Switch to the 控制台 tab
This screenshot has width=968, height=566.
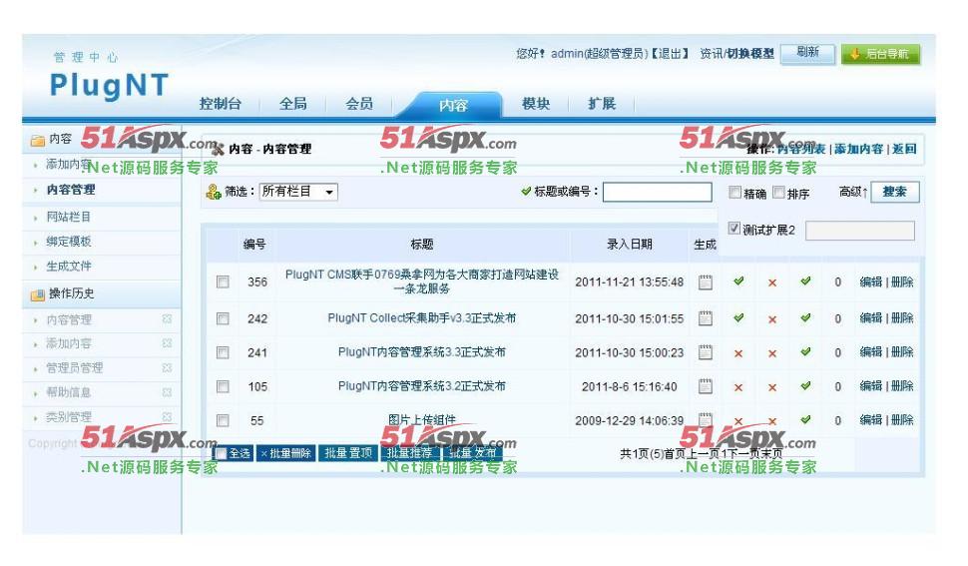point(221,104)
